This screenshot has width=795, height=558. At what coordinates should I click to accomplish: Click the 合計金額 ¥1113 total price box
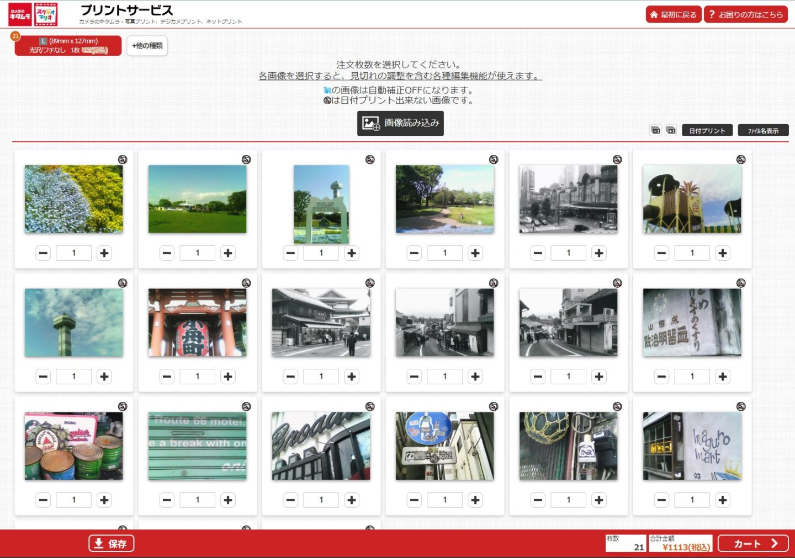pos(680,543)
